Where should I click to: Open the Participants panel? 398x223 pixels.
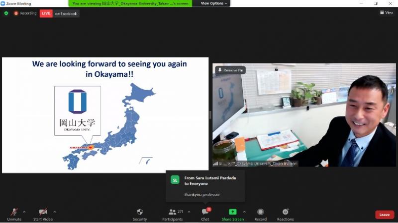point(173,215)
